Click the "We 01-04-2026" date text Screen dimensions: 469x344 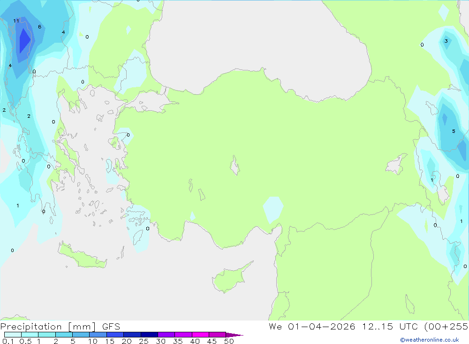pos(312,327)
